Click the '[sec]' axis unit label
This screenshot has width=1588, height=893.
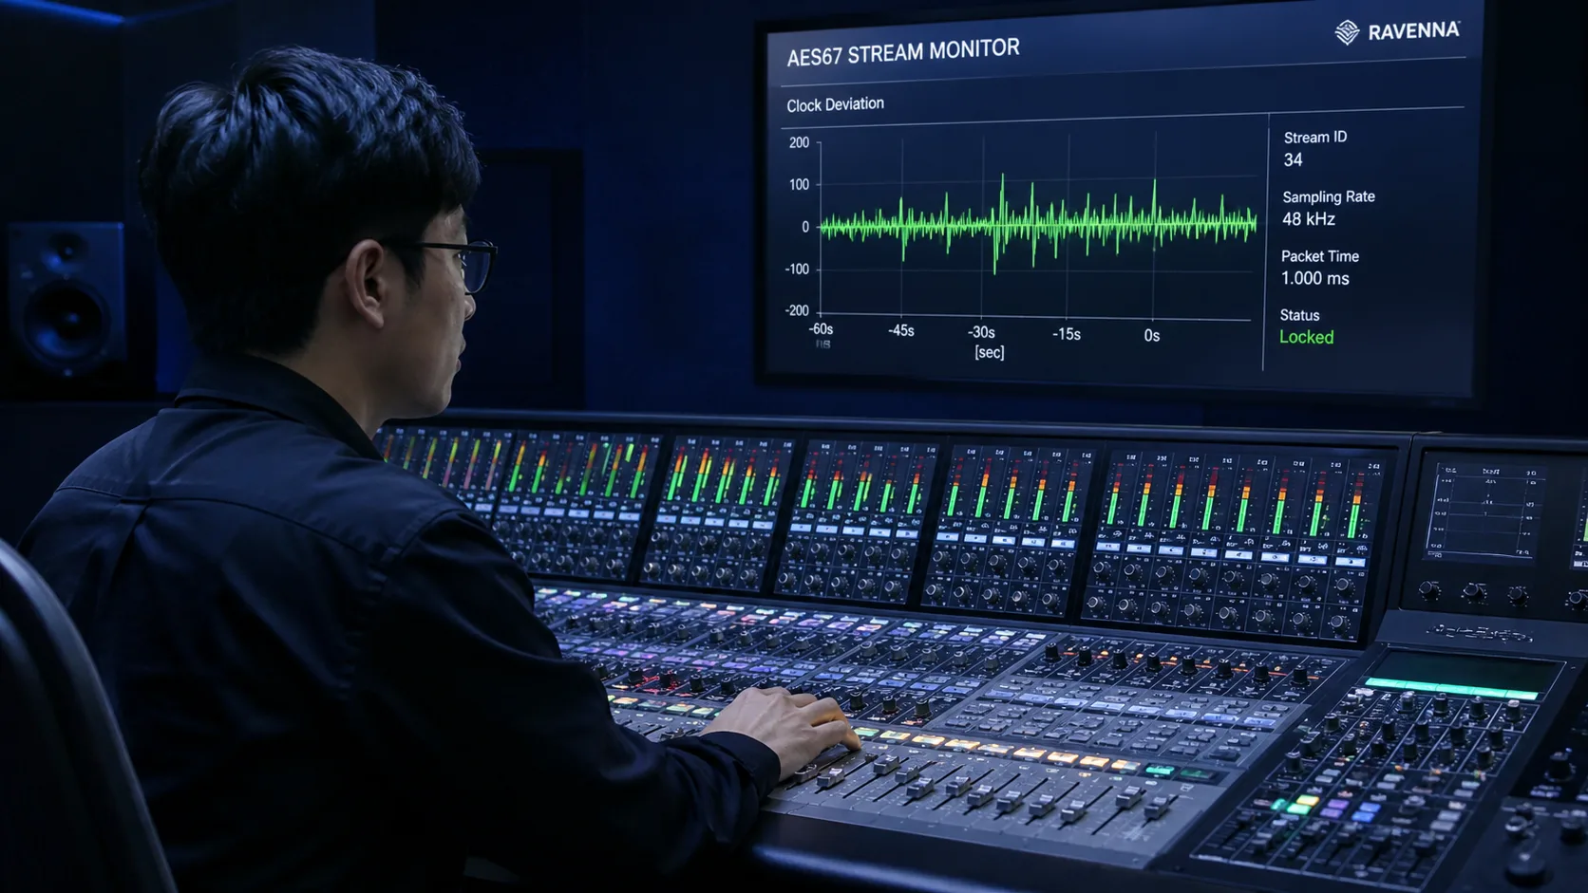tap(990, 352)
